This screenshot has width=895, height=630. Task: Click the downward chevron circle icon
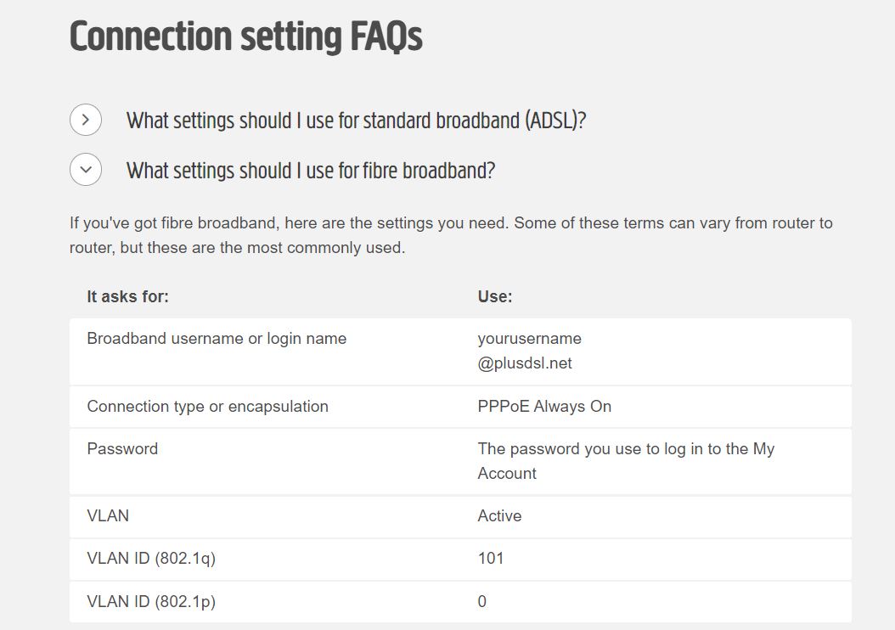tap(85, 169)
